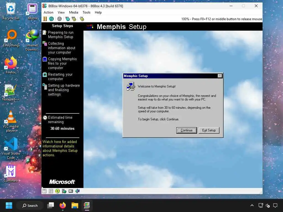The width and height of the screenshot is (283, 212).
Task: Open Firefox from the taskbar
Action: point(63,205)
